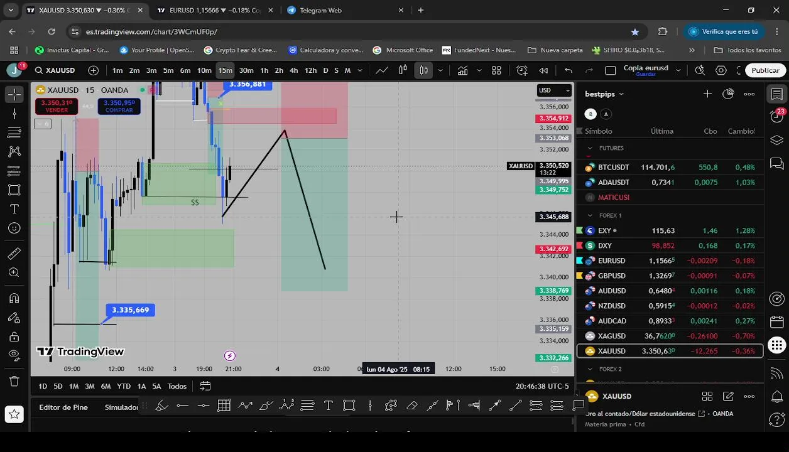Open time zone 20:46:38 UTC-5
Viewport: 789px width, 452px height.
(542, 387)
